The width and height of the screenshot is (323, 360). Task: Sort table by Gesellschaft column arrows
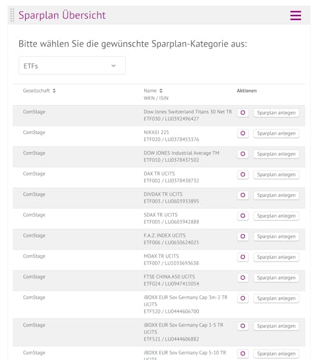pyautogui.click(x=54, y=91)
